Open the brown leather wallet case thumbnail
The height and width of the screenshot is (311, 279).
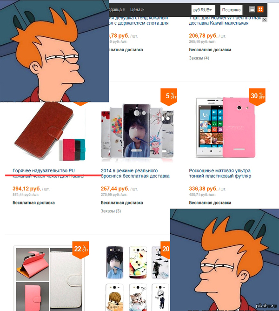coord(50,131)
